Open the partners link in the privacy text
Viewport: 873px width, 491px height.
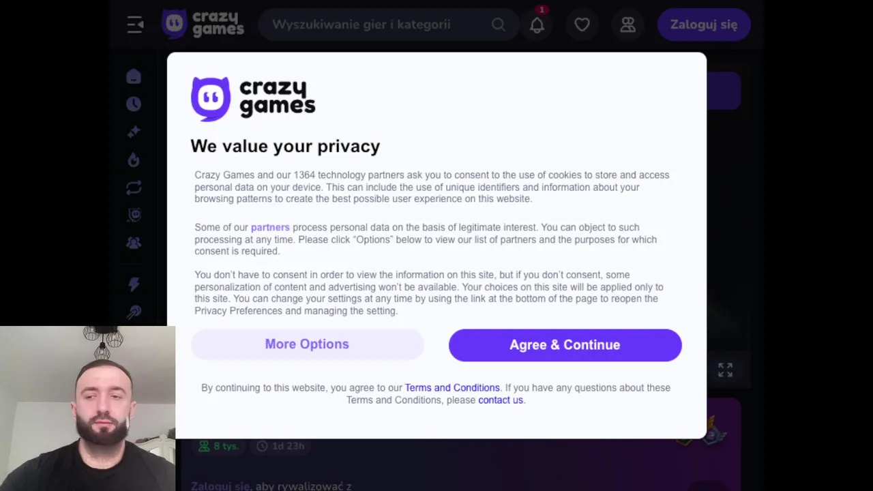[270, 228]
